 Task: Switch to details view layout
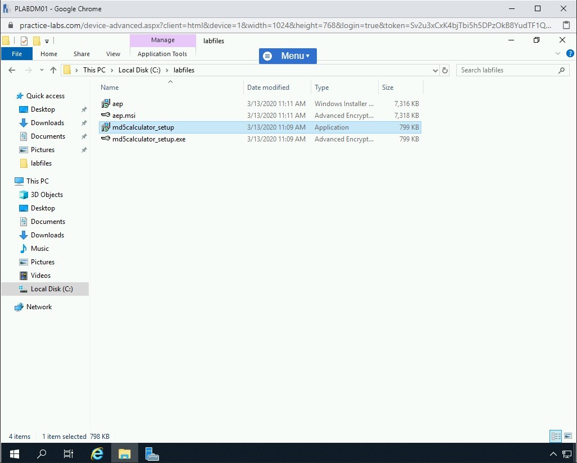(x=556, y=436)
